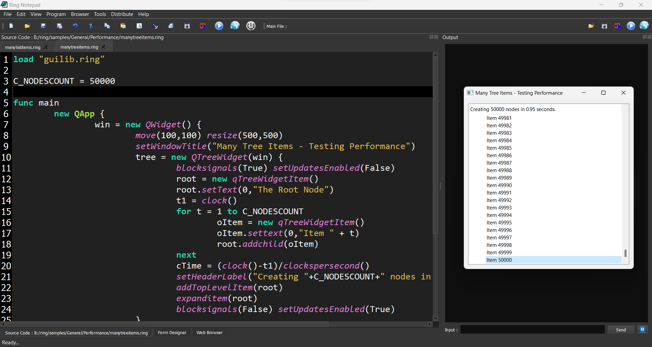The height and width of the screenshot is (347, 652).
Task: Open the Tools menu
Action: click(100, 14)
